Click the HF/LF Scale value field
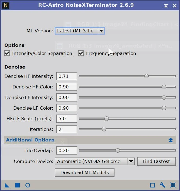180x191 pixels. [x=67, y=119]
